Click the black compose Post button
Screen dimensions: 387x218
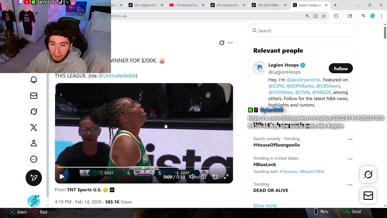pyautogui.click(x=34, y=178)
